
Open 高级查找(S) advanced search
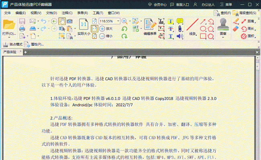(245, 13)
